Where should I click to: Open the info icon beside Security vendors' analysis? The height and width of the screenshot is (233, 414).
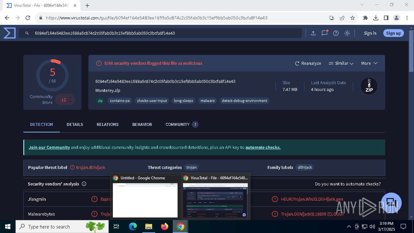tap(84, 184)
